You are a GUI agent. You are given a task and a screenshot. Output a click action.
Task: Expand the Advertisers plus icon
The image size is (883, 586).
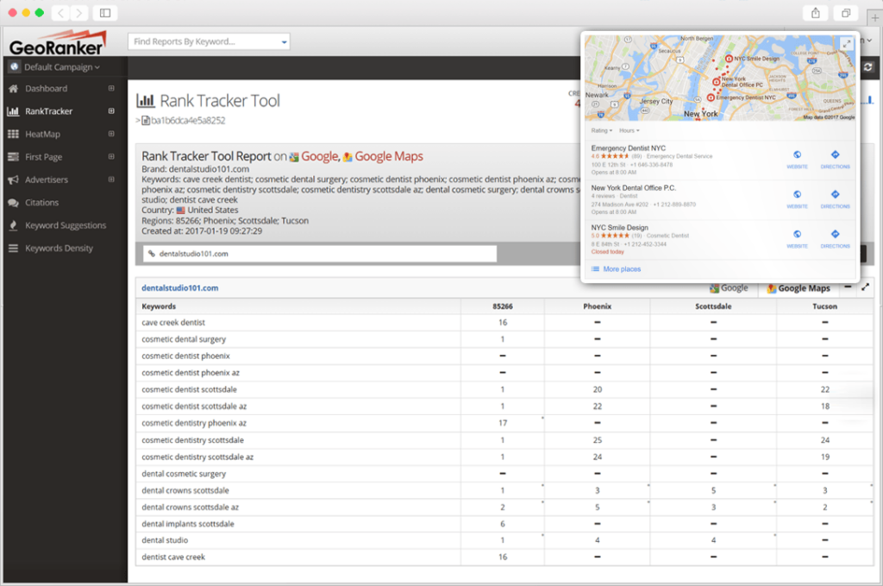tap(111, 180)
